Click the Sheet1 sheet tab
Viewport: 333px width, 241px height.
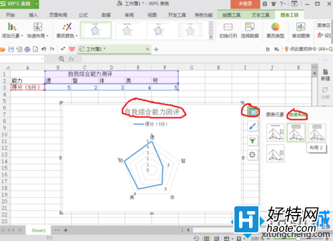click(39, 230)
